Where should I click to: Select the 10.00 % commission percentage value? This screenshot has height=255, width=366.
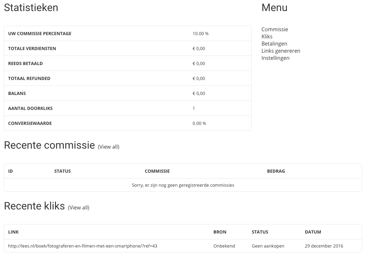(200, 34)
